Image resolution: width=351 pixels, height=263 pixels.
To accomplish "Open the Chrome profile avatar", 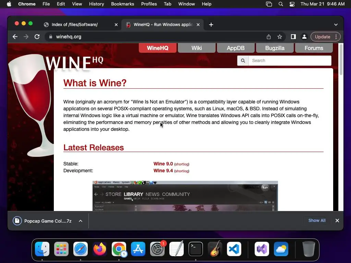I will click(304, 37).
